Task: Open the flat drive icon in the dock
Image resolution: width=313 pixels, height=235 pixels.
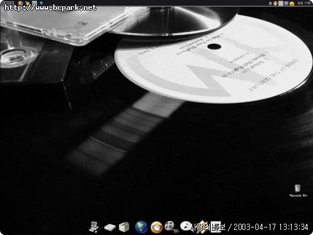Action: pos(110,227)
